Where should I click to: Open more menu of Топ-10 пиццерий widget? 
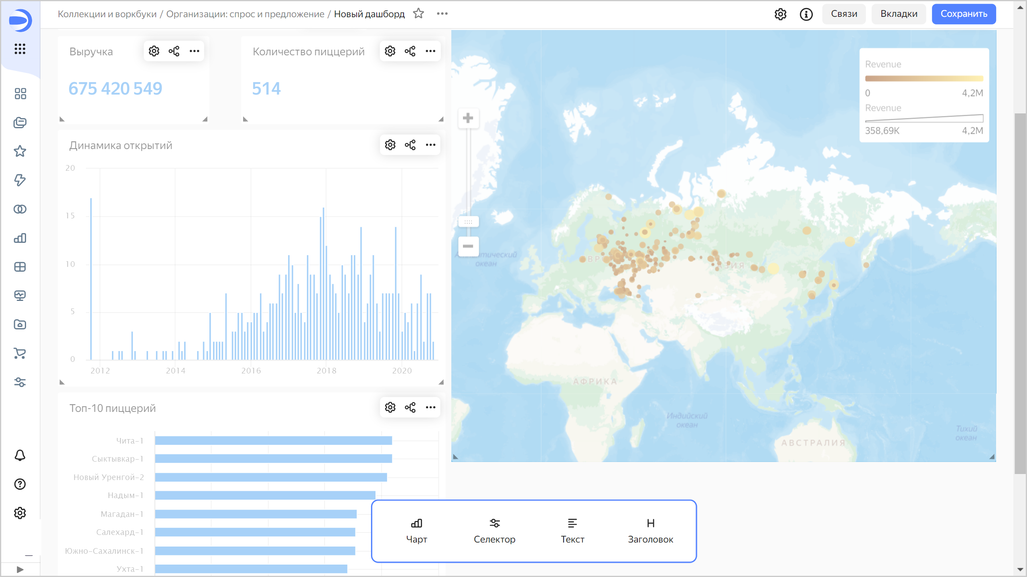430,408
